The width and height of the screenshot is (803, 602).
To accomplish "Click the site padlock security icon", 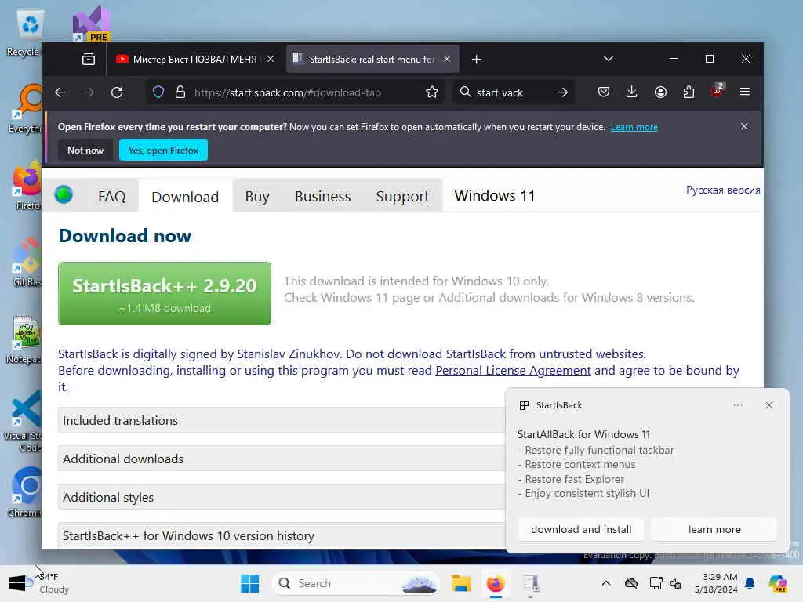I will coord(180,92).
